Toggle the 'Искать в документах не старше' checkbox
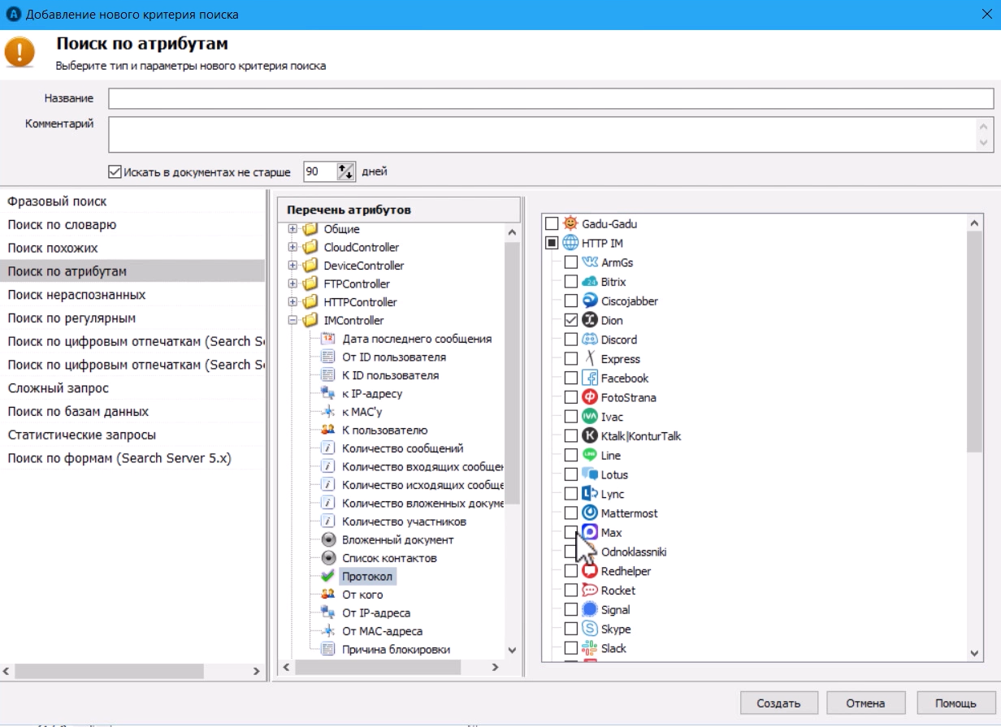This screenshot has width=1001, height=727. pos(115,172)
